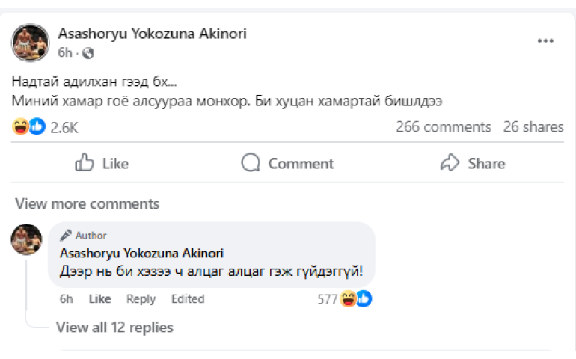Image resolution: width=576 pixels, height=359 pixels.
Task: Open the commenter's avatar thumbnail
Action: coord(26,239)
